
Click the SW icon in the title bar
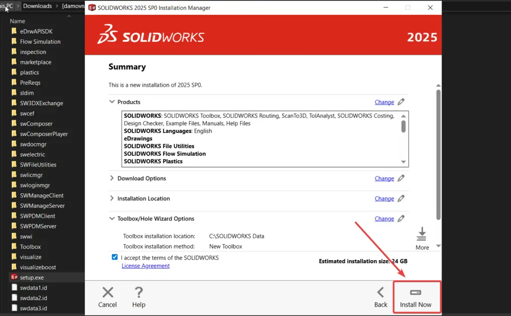(x=92, y=7)
